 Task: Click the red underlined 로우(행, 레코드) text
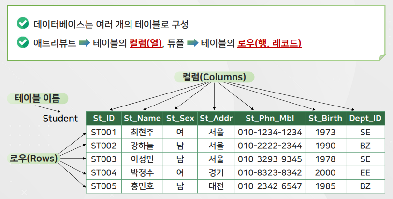click(269, 43)
